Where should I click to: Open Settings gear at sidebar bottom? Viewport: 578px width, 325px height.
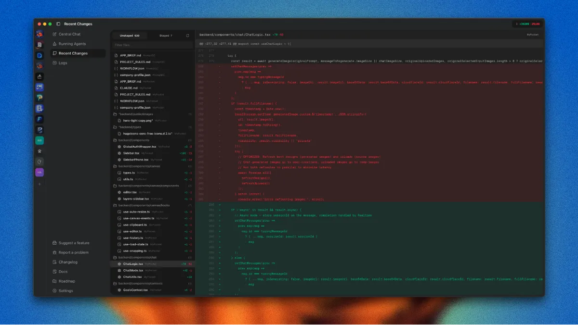pos(66,291)
